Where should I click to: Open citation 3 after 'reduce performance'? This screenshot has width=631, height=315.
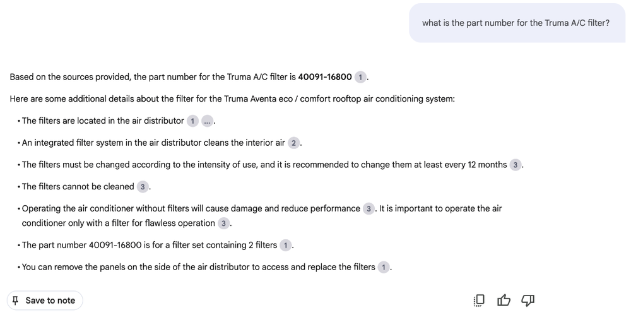click(369, 208)
